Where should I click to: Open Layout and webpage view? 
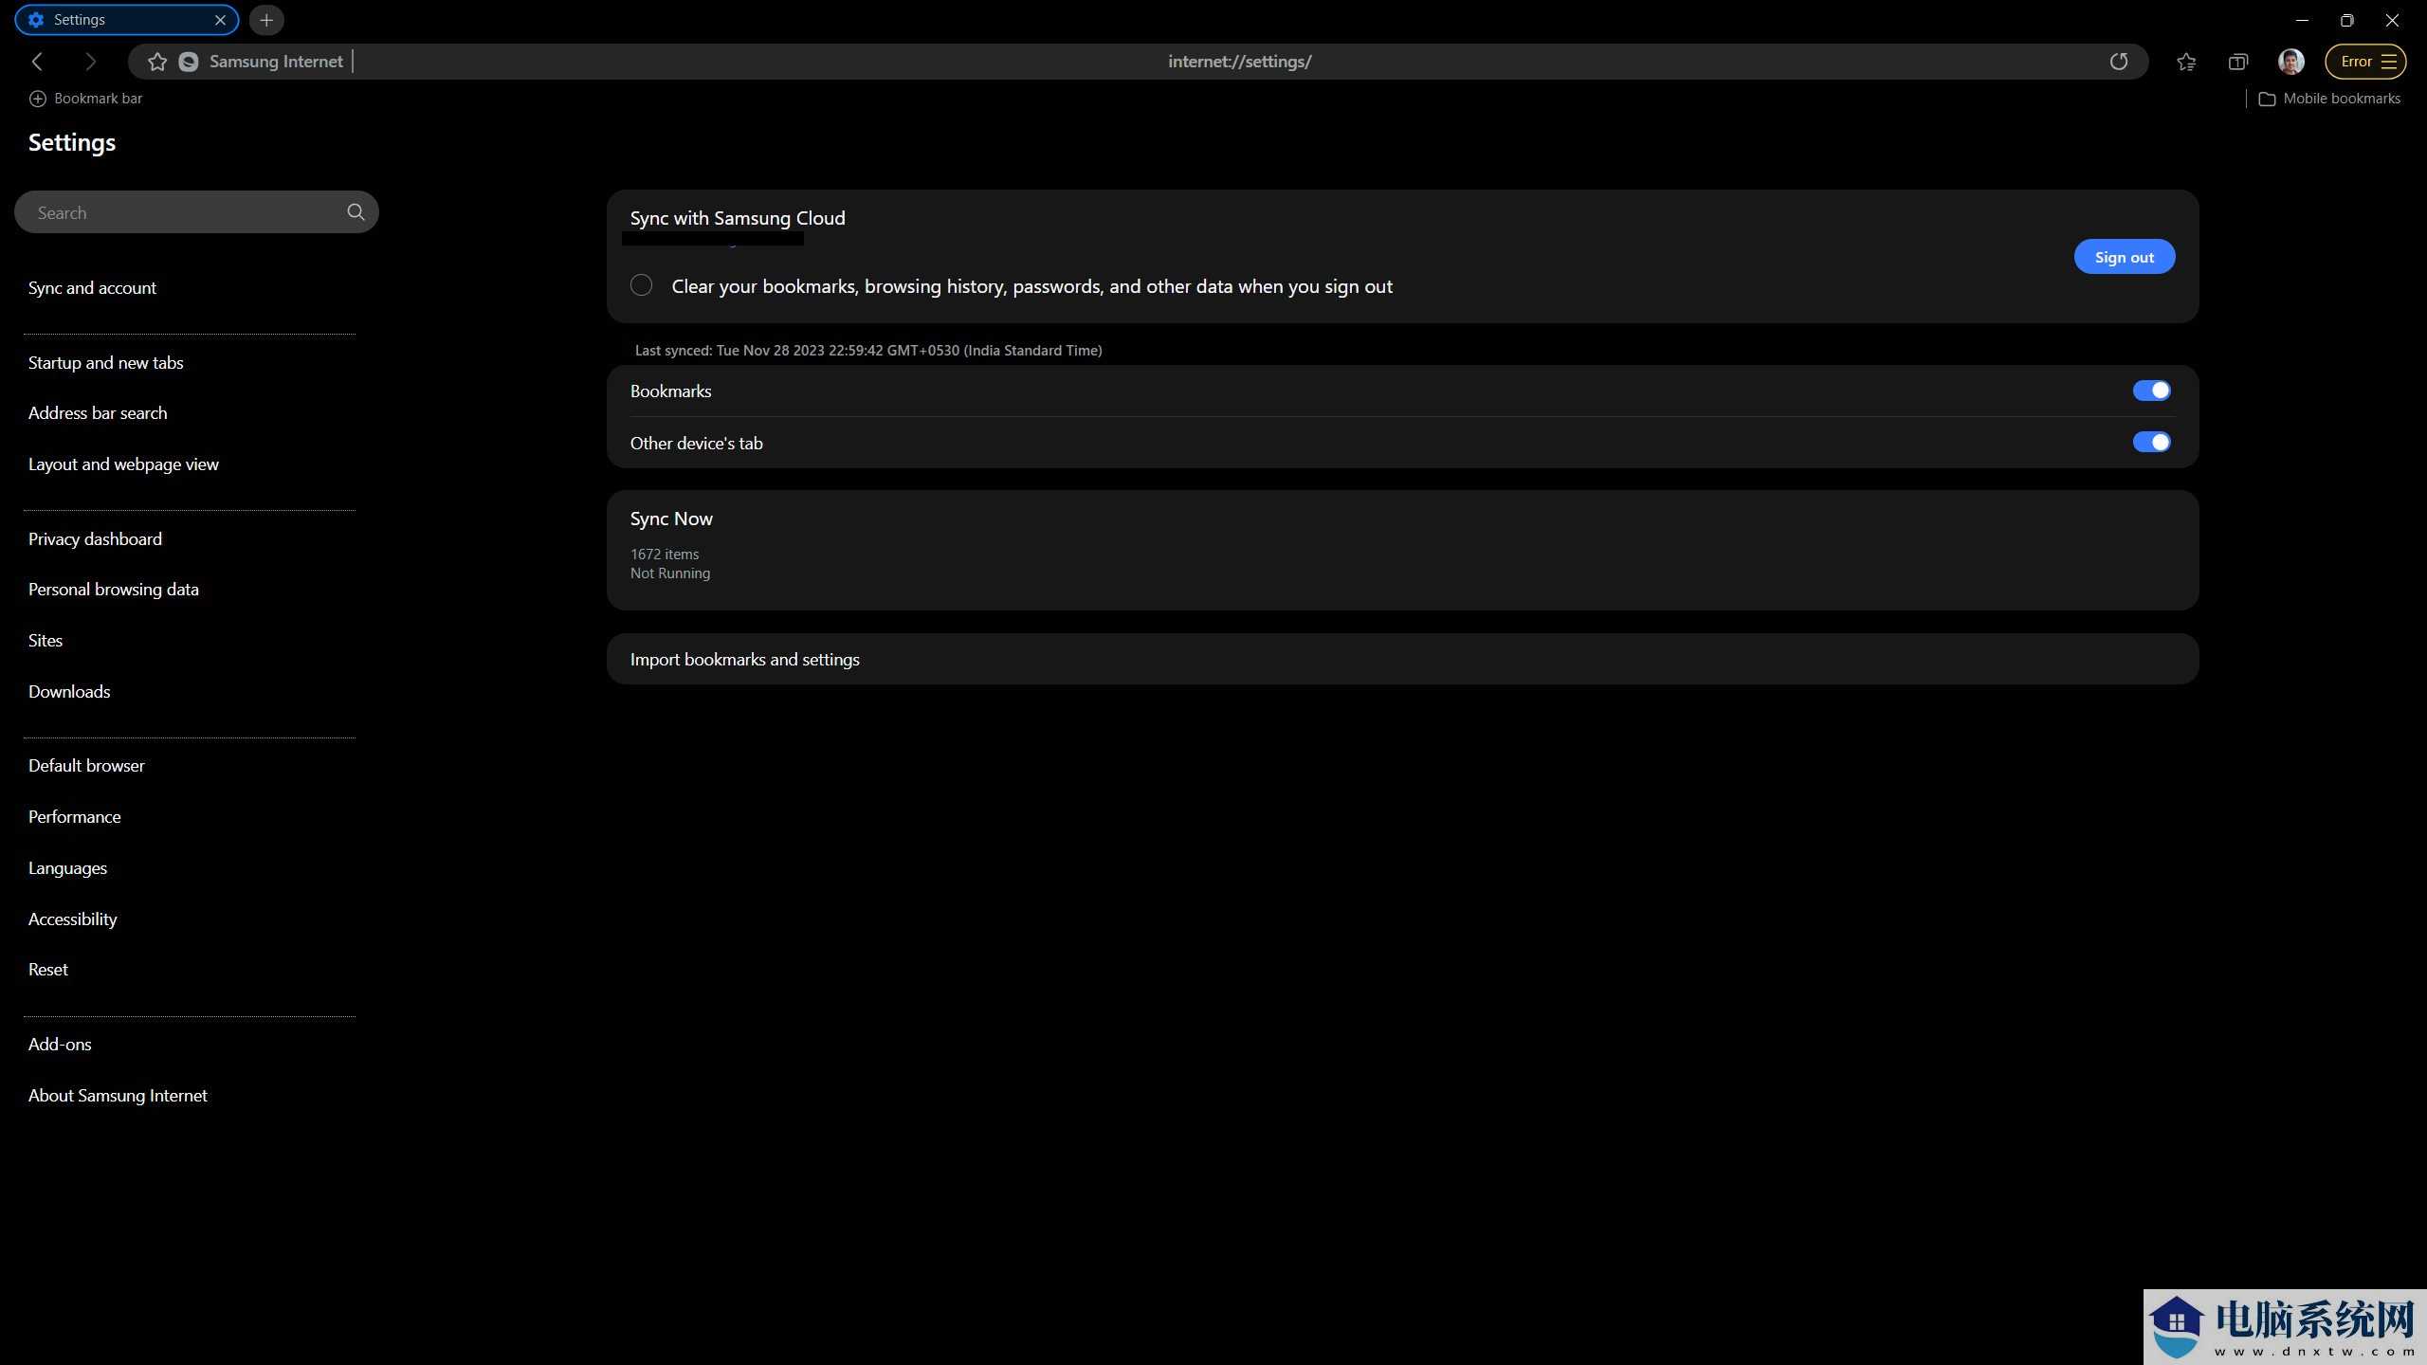pyautogui.click(x=123, y=464)
